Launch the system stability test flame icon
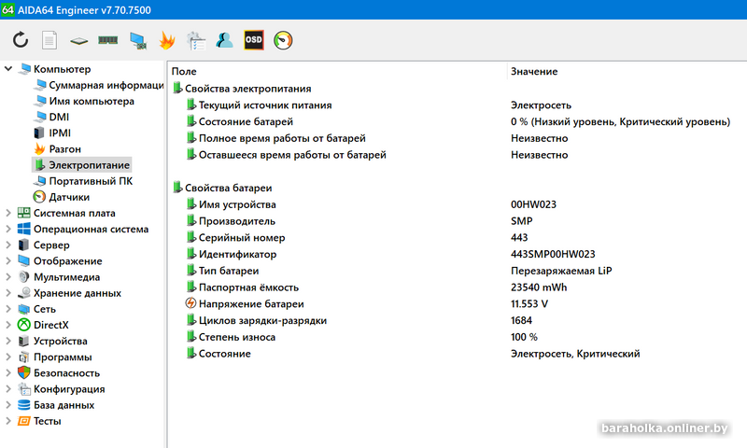This screenshot has width=747, height=448. [x=167, y=40]
